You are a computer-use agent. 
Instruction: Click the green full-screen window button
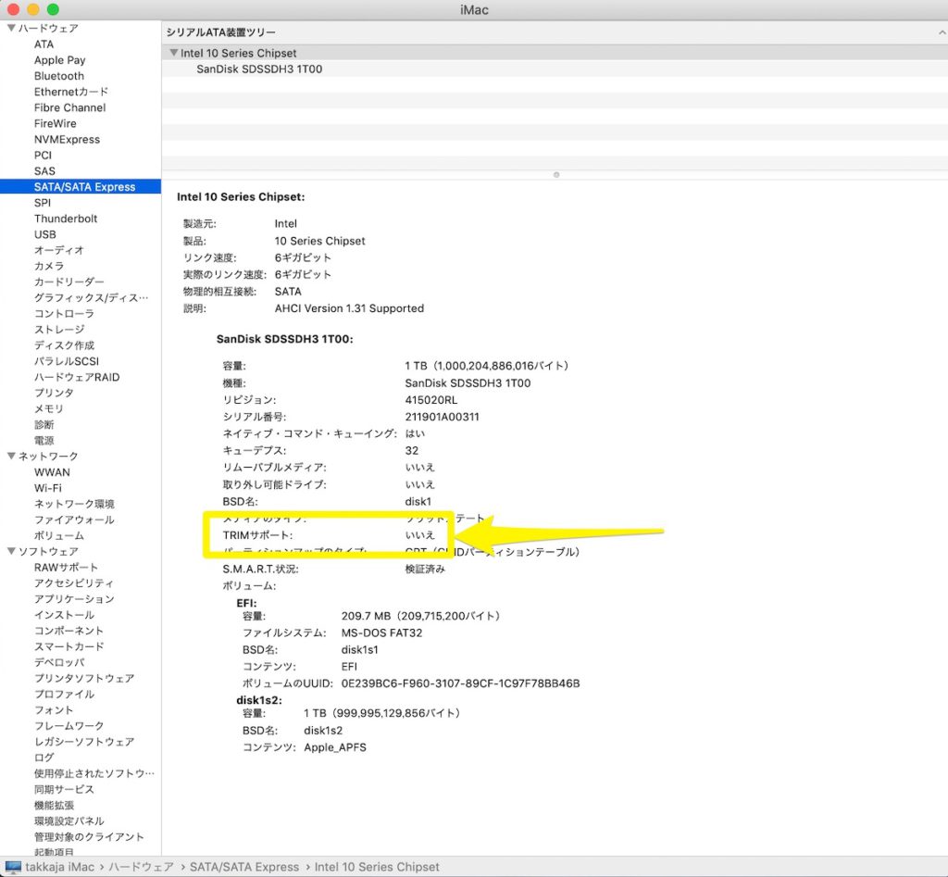[x=53, y=9]
